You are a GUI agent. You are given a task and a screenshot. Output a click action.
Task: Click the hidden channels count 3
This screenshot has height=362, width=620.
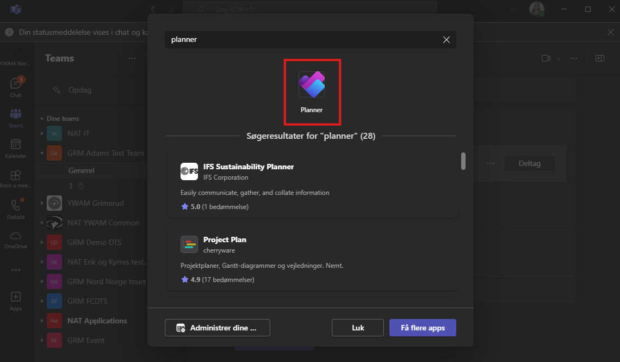coord(70,186)
